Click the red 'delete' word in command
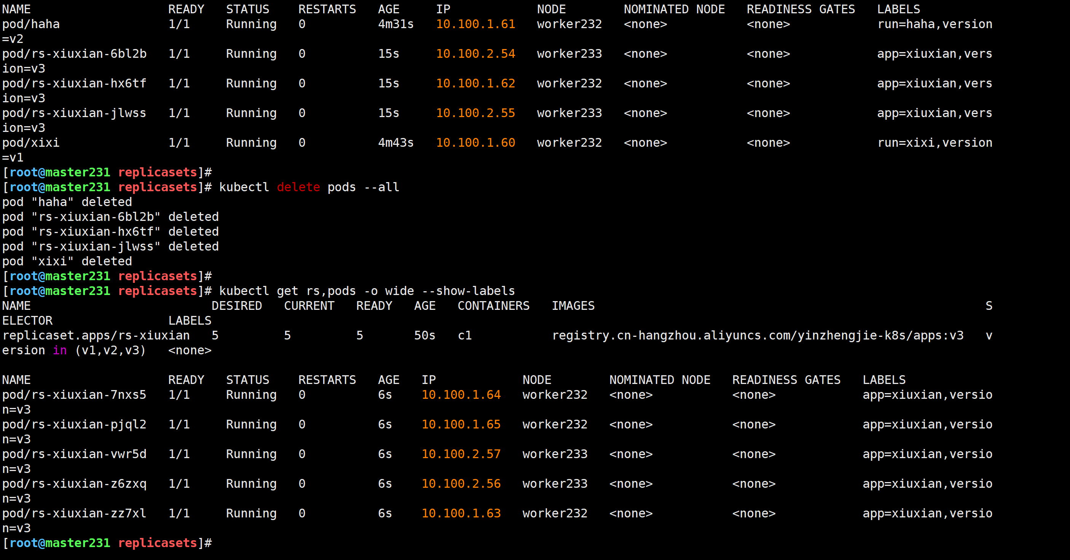Screen dimensions: 1070x560 (298, 187)
